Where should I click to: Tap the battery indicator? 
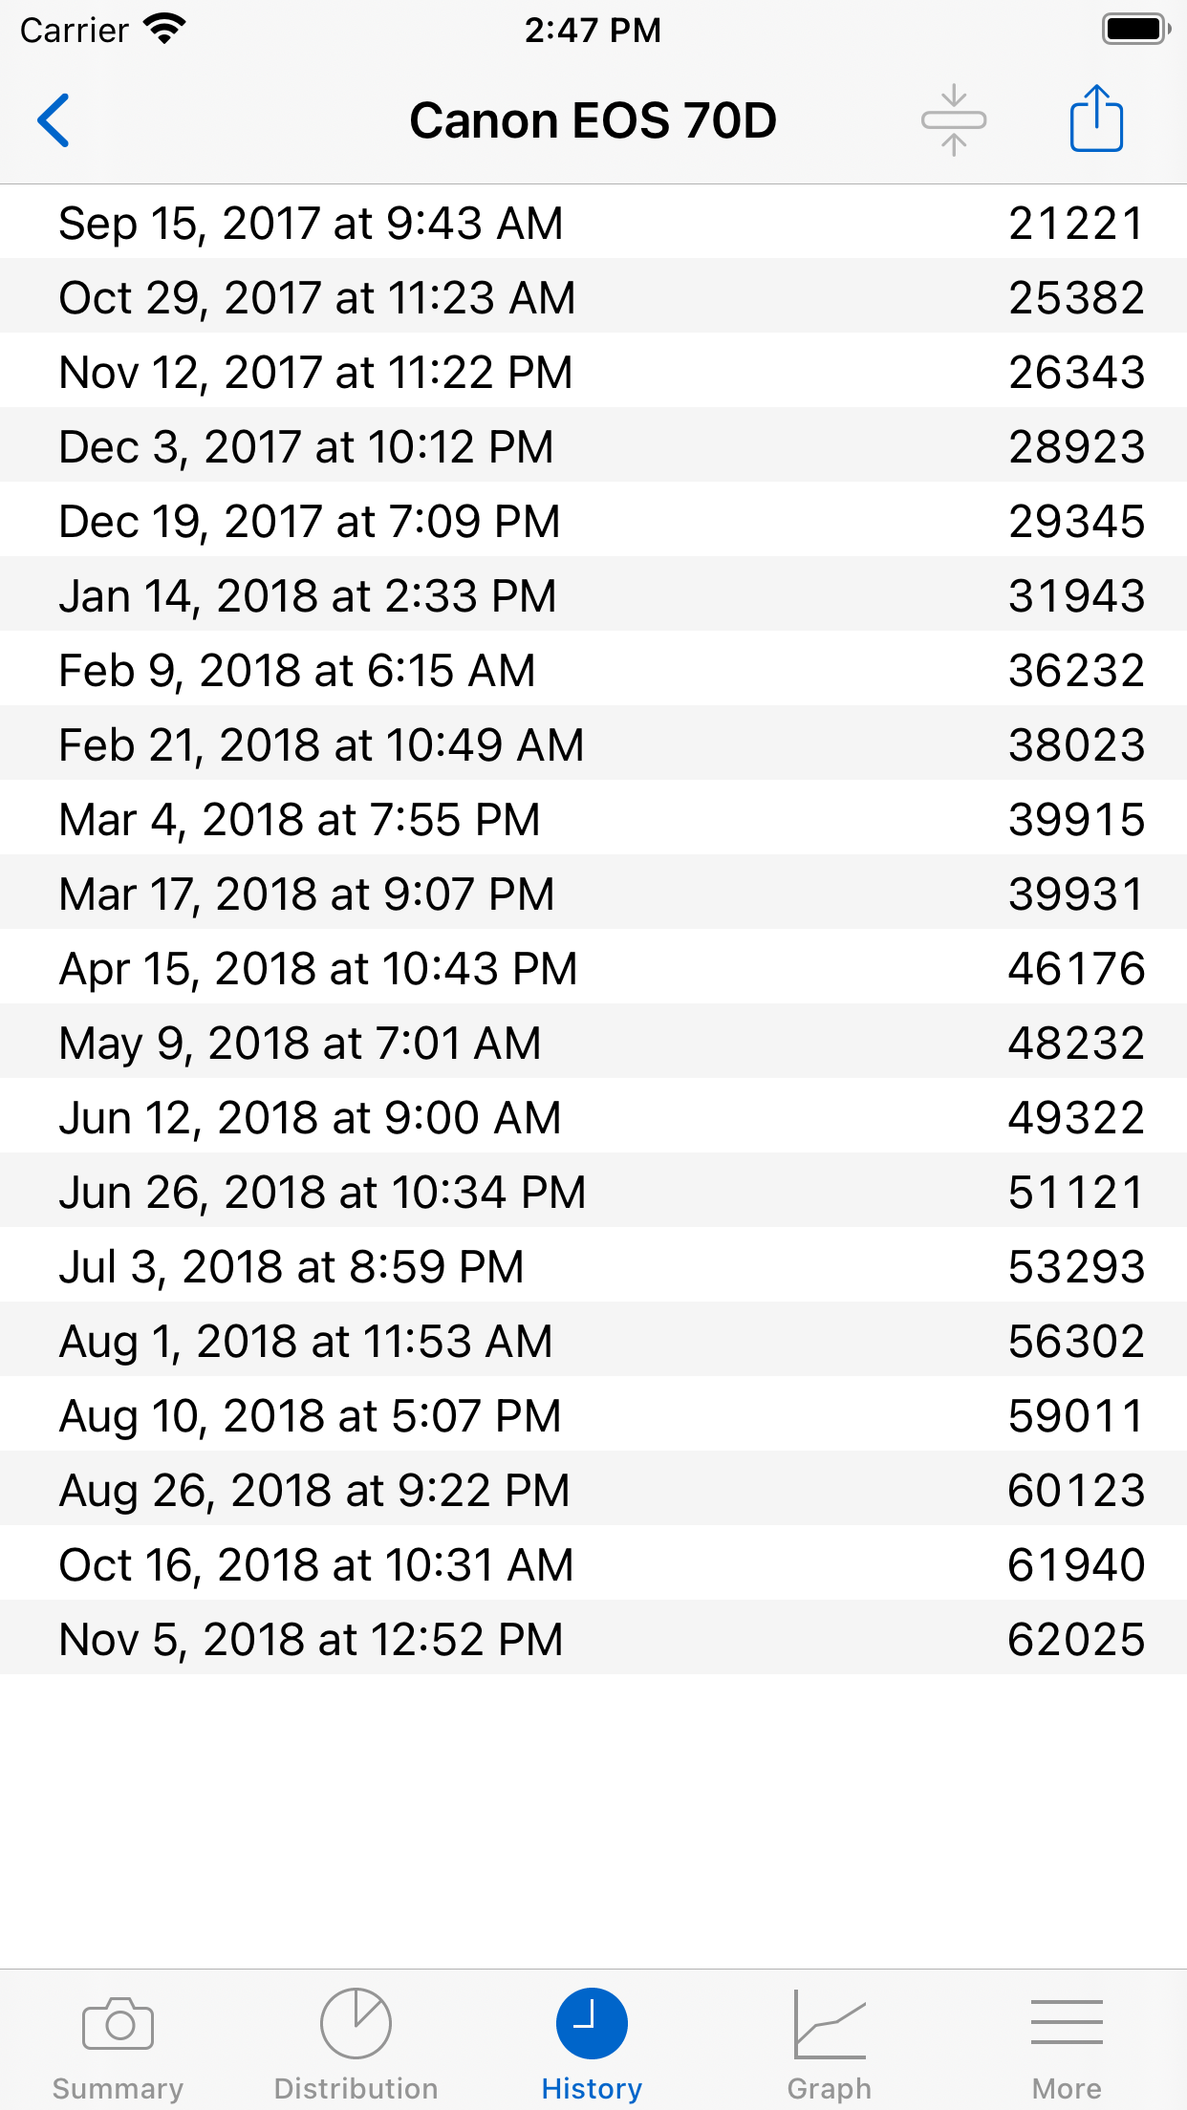click(x=1136, y=30)
